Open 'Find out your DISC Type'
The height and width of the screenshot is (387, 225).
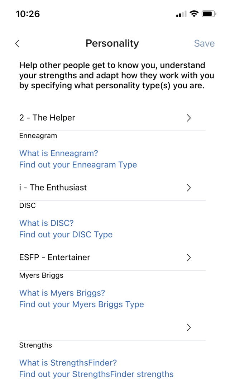pyautogui.click(x=66, y=234)
